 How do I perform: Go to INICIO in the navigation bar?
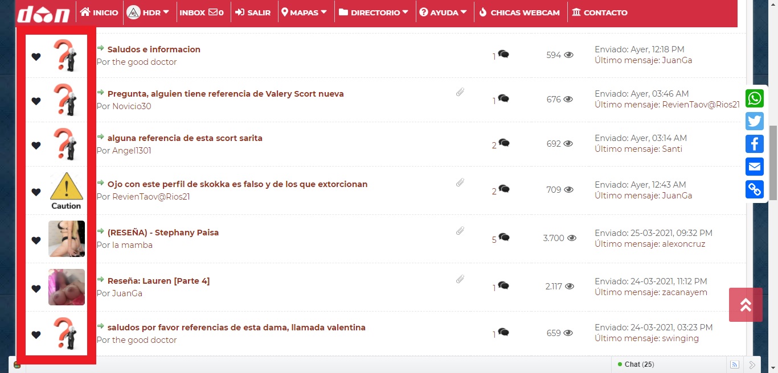[x=99, y=13]
